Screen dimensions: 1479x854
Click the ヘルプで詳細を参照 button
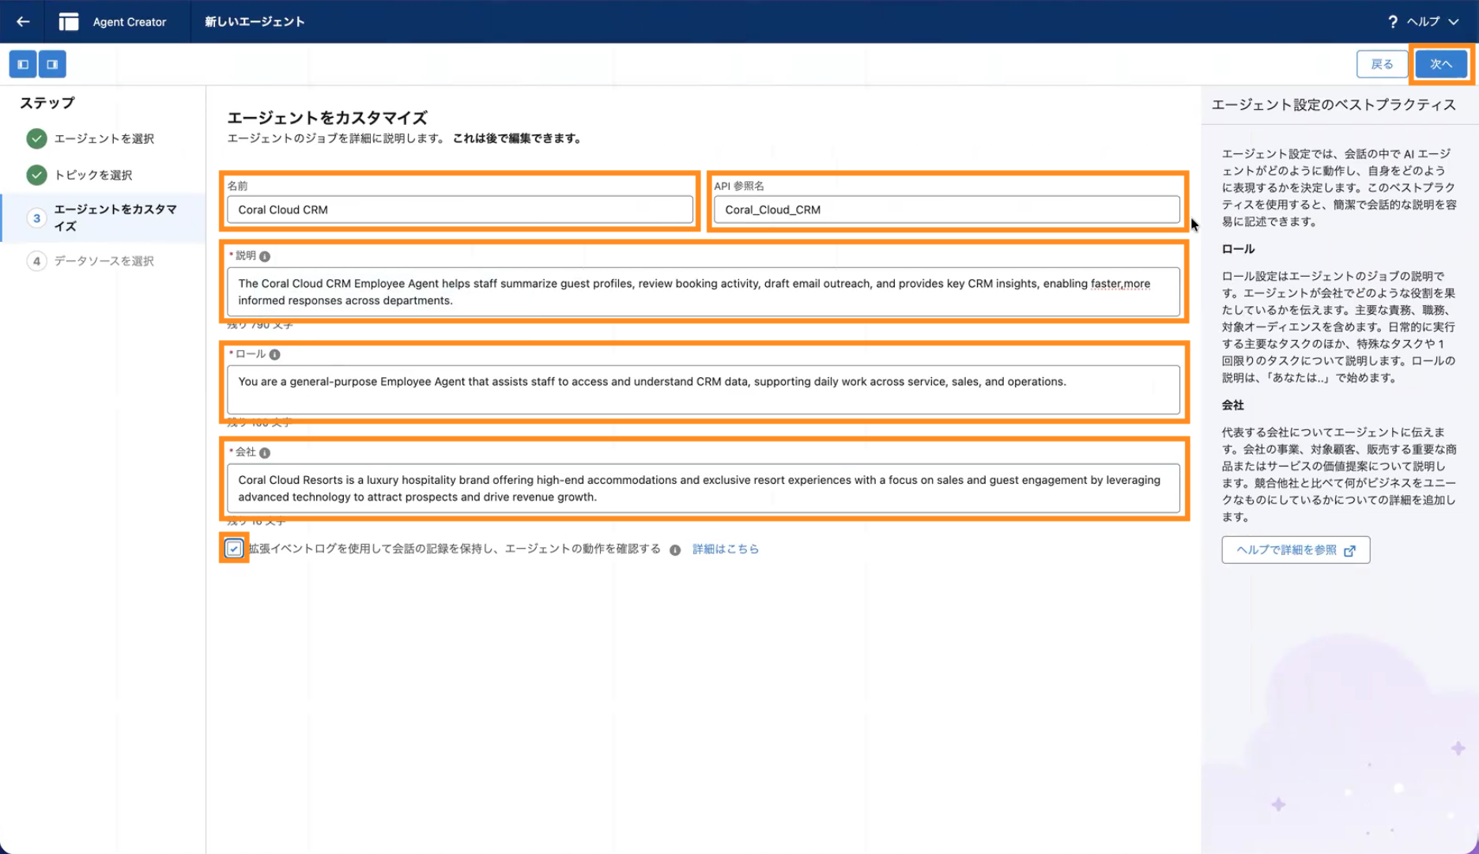click(1296, 550)
